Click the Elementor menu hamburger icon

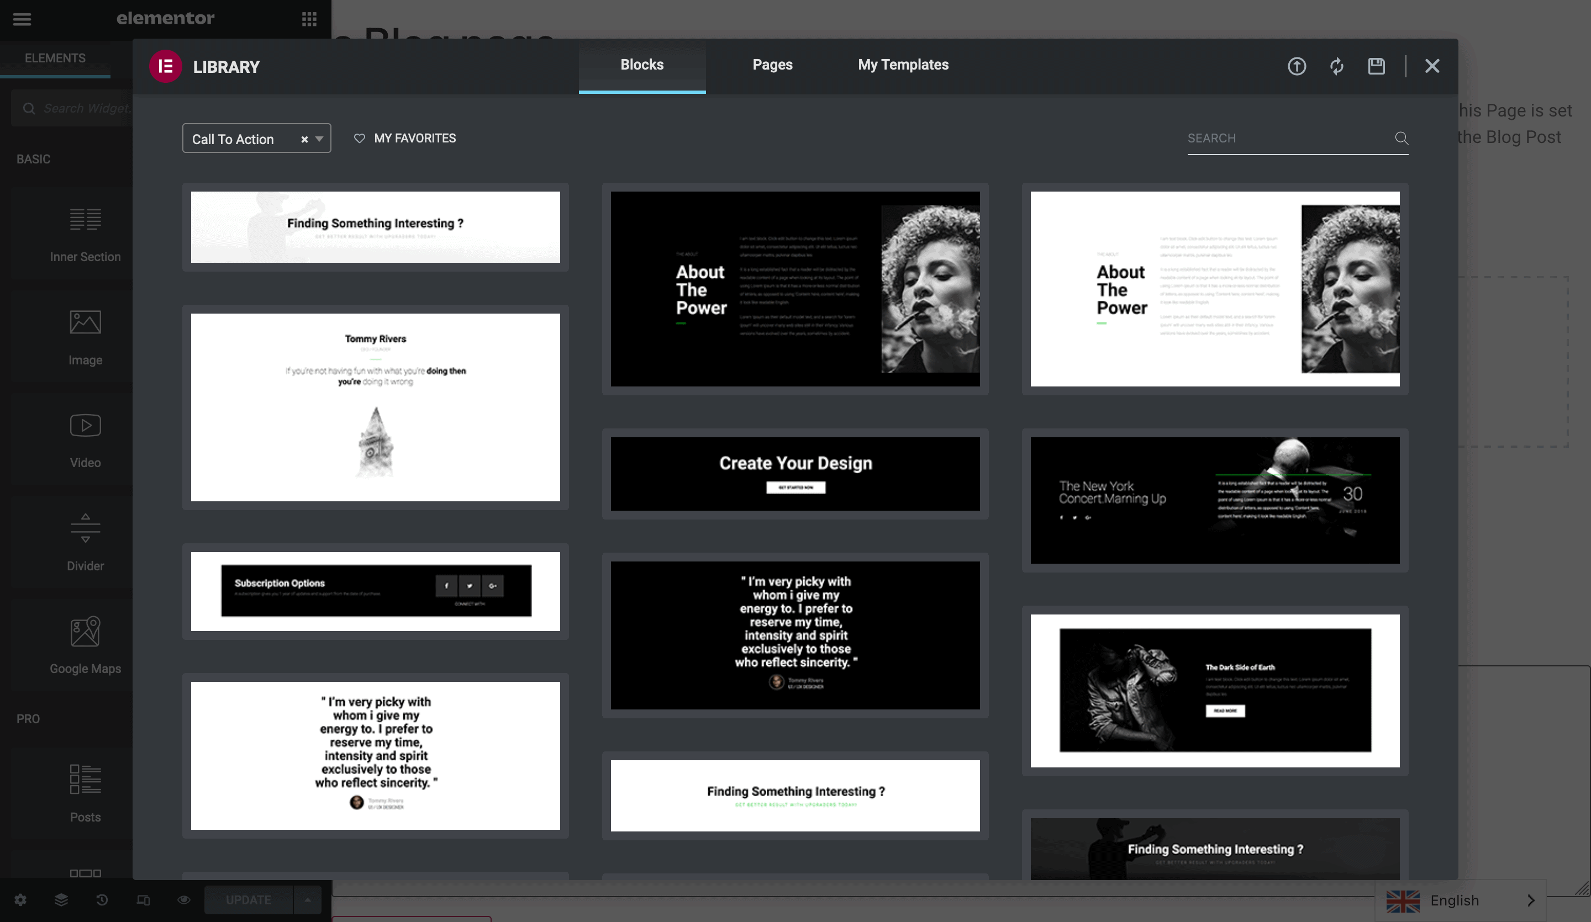click(22, 19)
